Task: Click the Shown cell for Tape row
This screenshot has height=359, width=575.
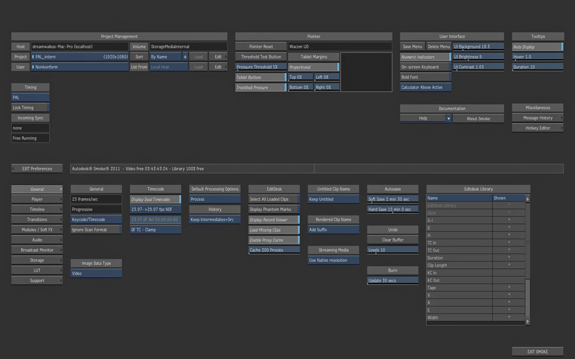Action: (509, 287)
